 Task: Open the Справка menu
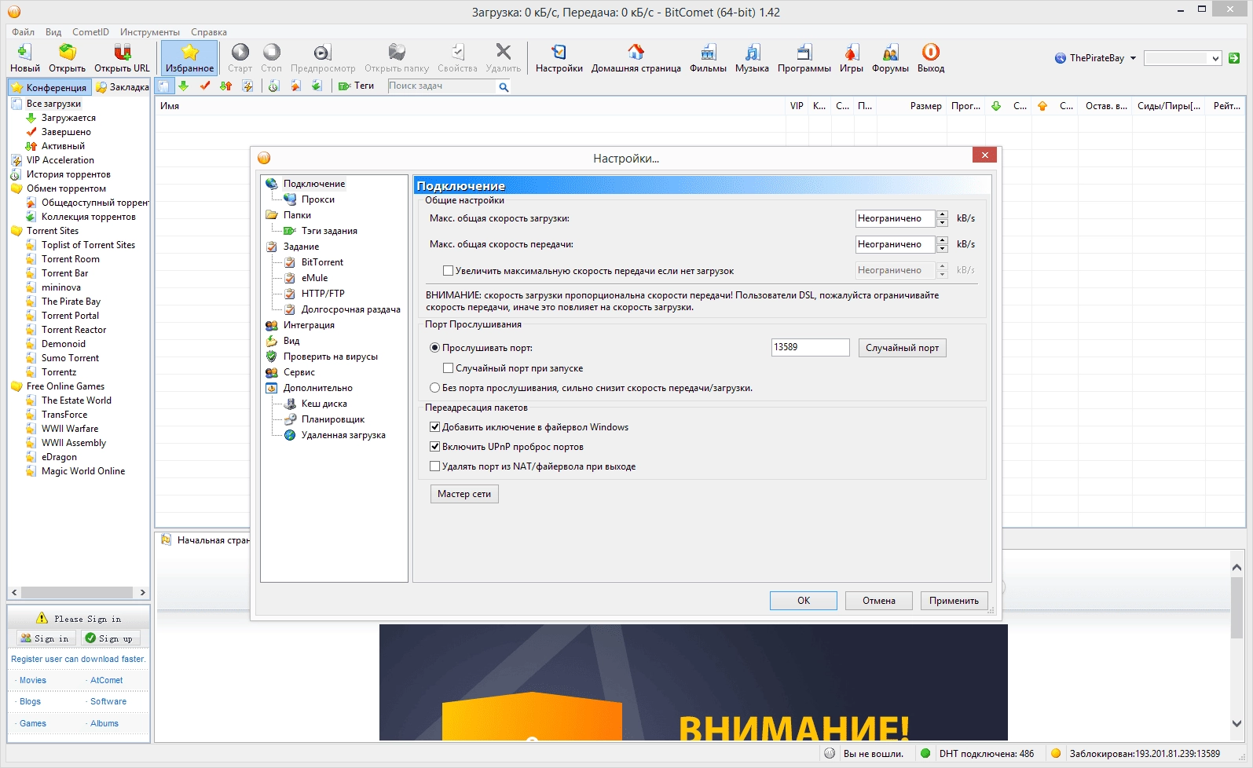(208, 32)
